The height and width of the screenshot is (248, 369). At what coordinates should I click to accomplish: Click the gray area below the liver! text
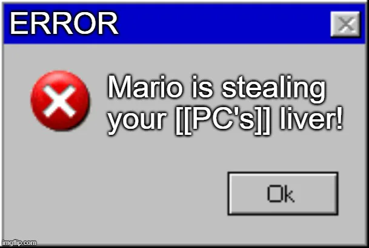point(311,150)
